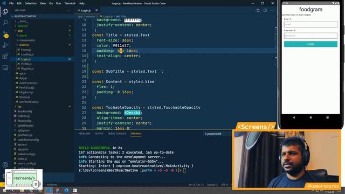This screenshot has width=345, height=194.
Task: Open App.js in the explorer
Action: (x=23, y=78)
